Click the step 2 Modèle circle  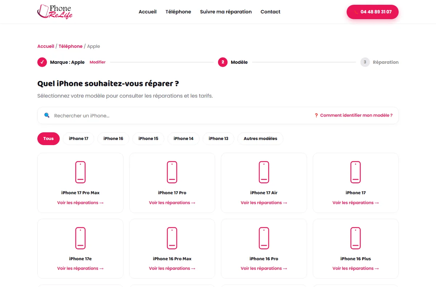pos(223,62)
